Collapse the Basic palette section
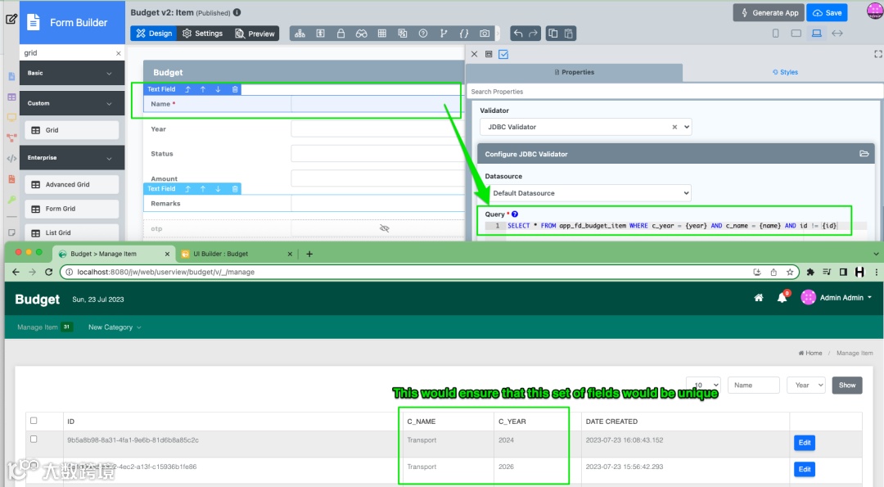This screenshot has width=884, height=487. click(x=72, y=74)
